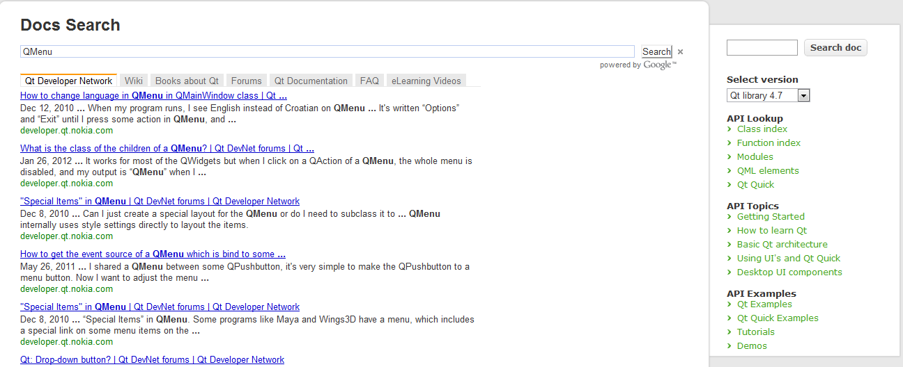Open the Qt Documentation tab

pyautogui.click(x=311, y=81)
